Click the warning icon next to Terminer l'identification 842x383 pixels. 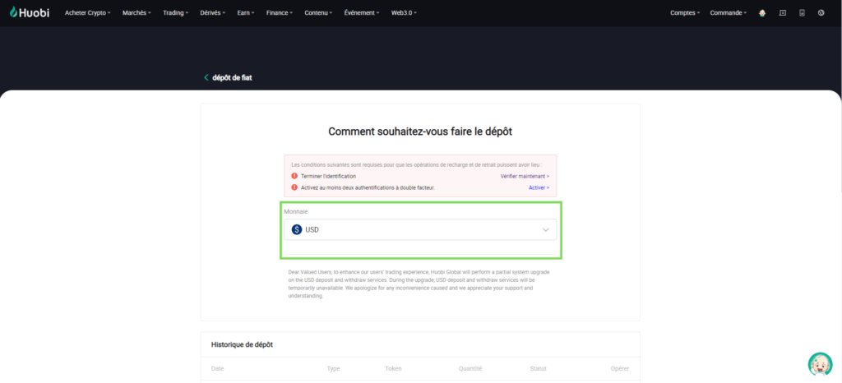point(294,176)
